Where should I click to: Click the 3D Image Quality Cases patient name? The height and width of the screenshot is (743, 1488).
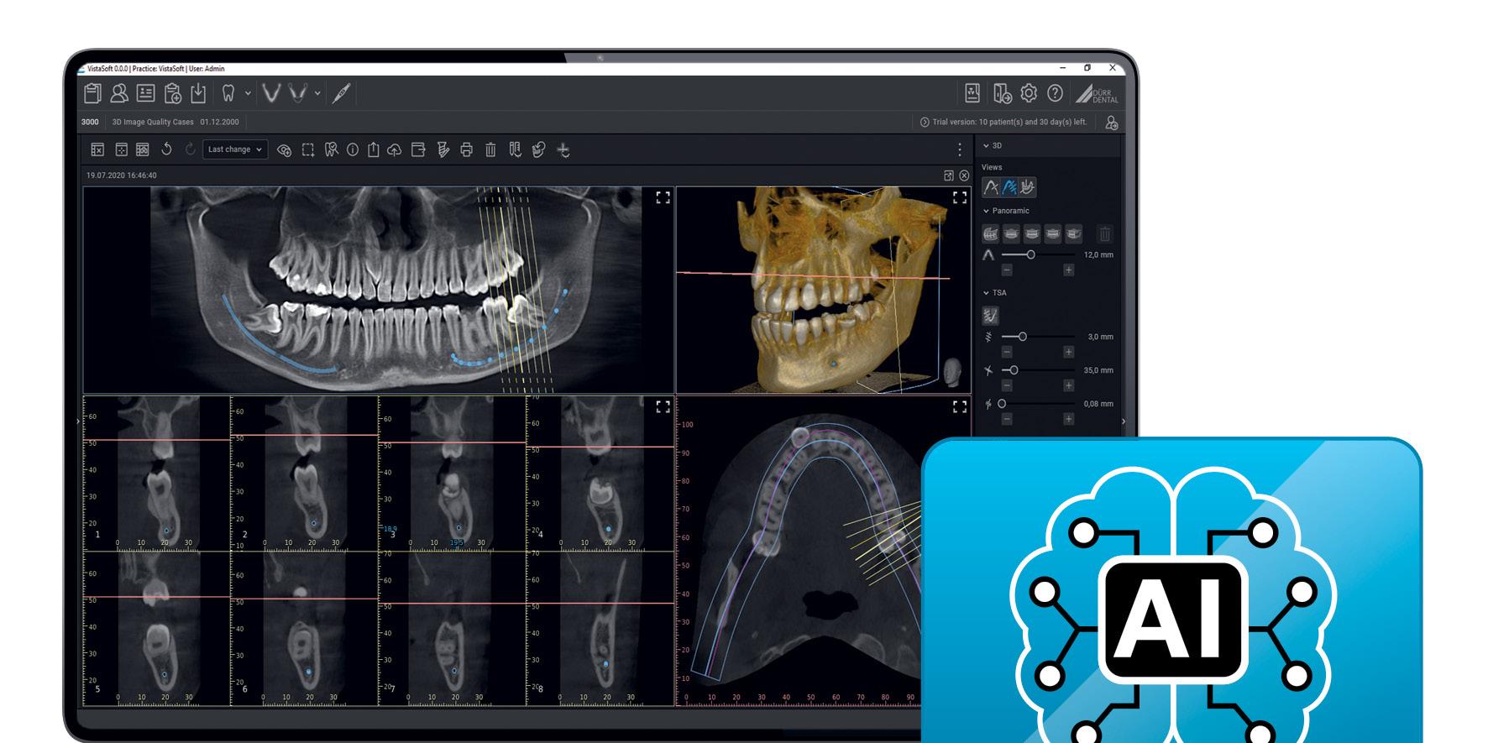(153, 122)
